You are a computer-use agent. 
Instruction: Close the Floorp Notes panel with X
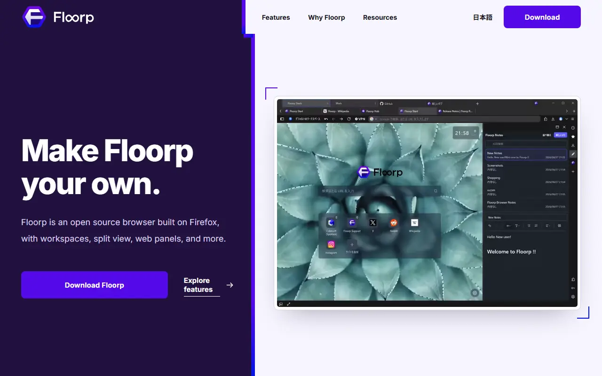[x=564, y=127]
